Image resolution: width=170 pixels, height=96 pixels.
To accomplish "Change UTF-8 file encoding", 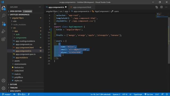I will (x=125, y=94).
